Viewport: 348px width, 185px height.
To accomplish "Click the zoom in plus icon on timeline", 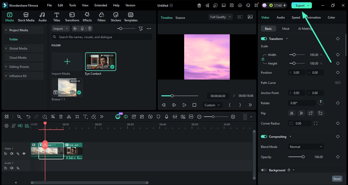I will pyautogui.click(x=233, y=117).
